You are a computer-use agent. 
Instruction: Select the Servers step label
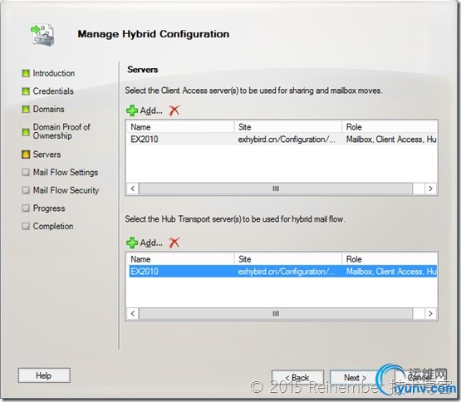[x=47, y=154]
